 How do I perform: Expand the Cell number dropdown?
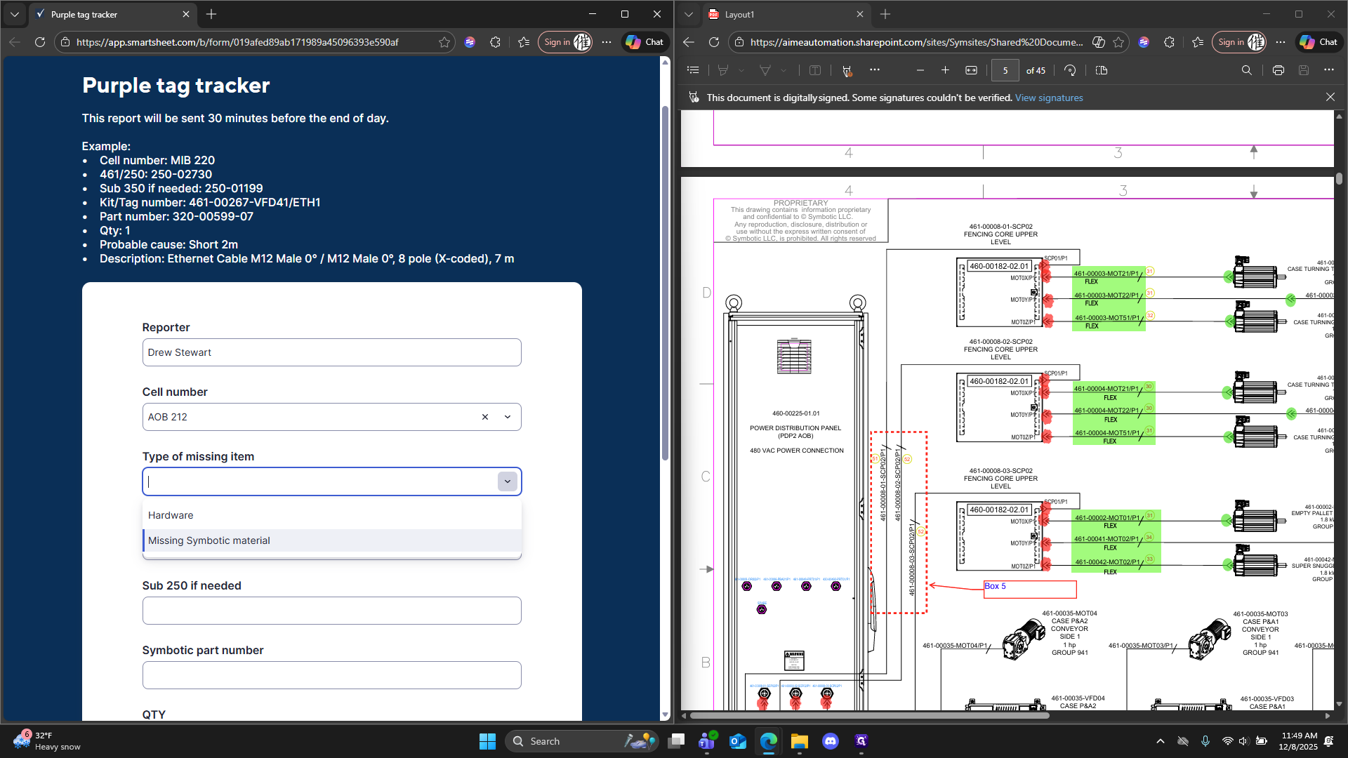[508, 417]
